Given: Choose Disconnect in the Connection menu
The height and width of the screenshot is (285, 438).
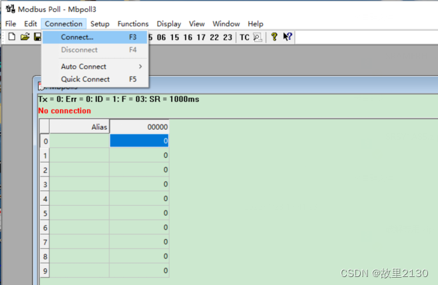Looking at the screenshot, I should (x=95, y=50).
